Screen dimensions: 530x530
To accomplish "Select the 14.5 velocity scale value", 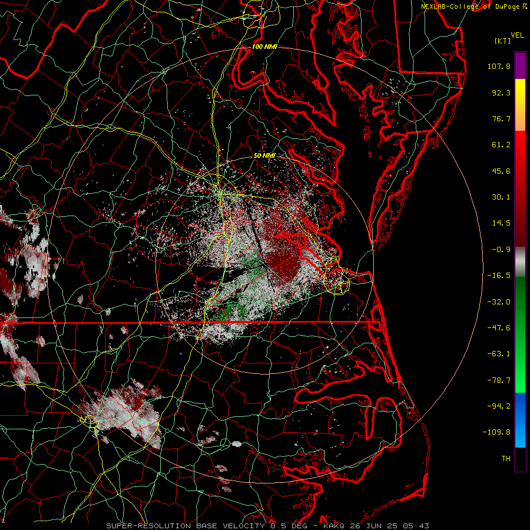I will [501, 223].
